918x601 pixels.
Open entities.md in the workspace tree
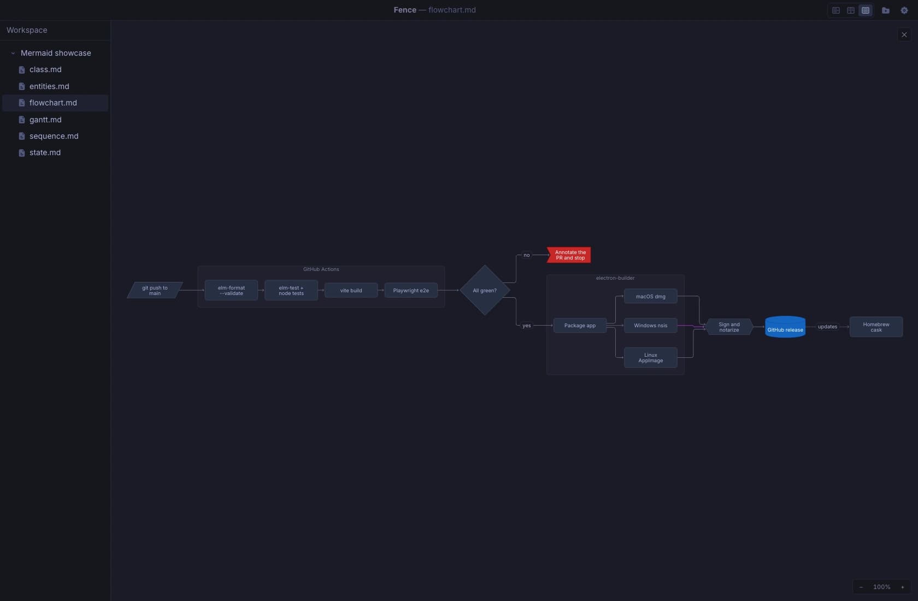[x=55, y=86]
